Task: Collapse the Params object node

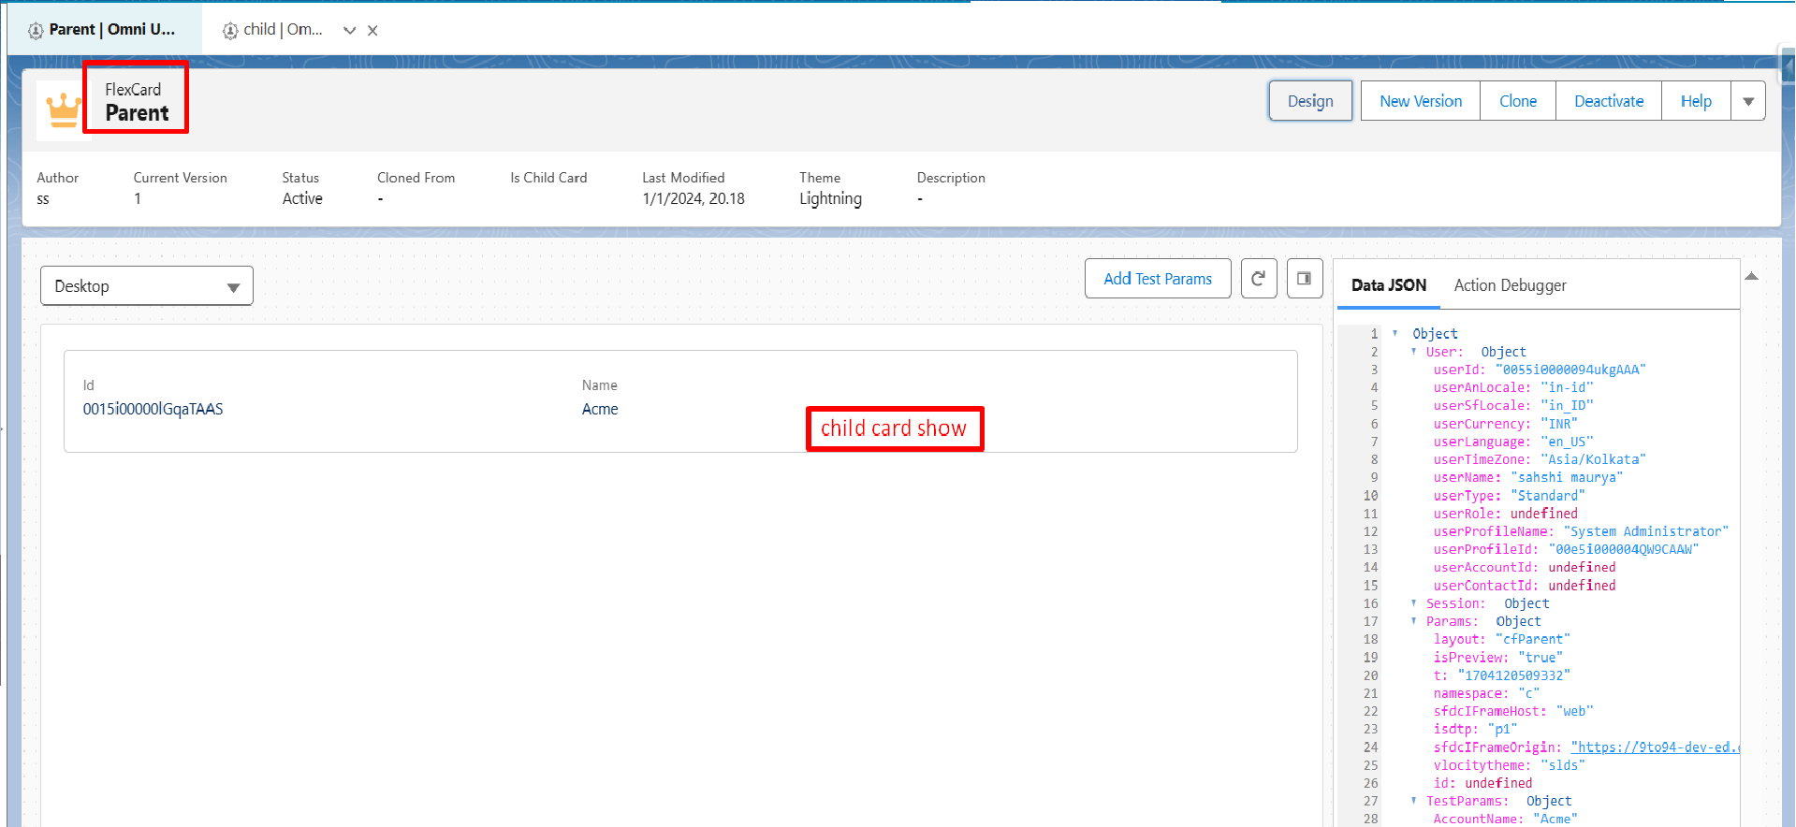Action: pyautogui.click(x=1413, y=621)
